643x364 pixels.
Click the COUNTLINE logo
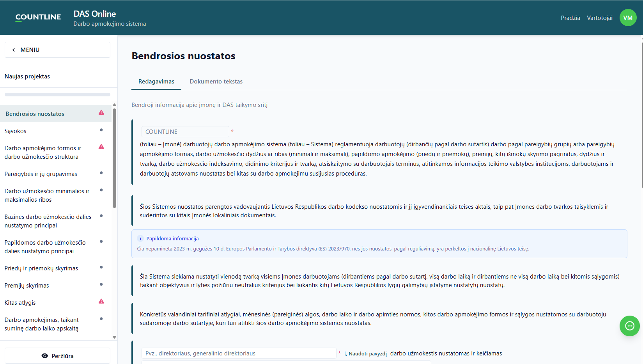tap(38, 17)
